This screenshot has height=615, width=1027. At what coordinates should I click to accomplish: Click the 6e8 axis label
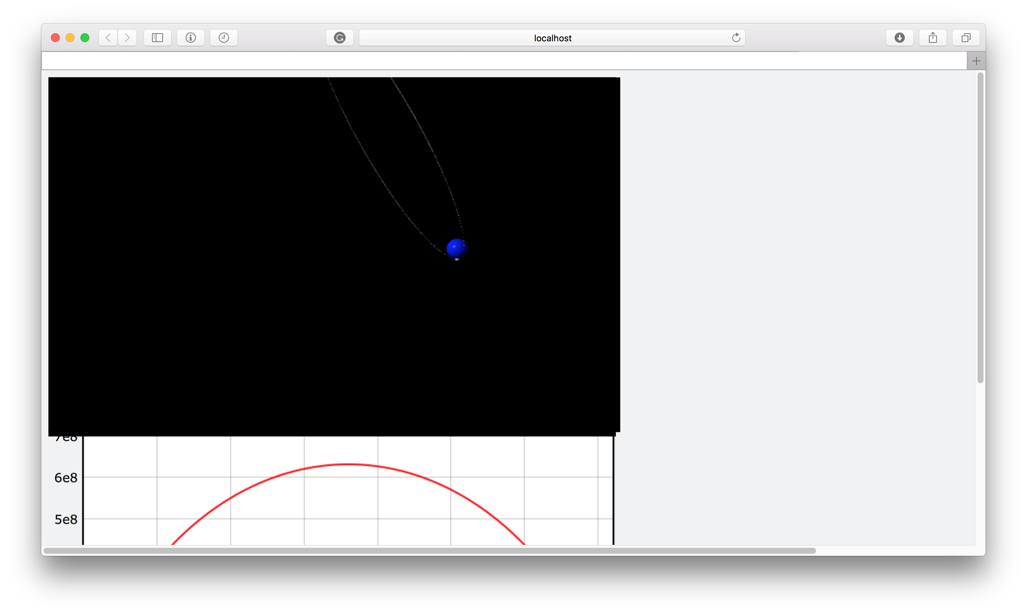(66, 478)
